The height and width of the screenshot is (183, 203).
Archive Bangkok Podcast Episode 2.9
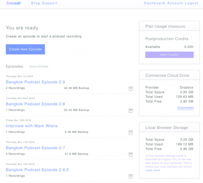coord(130,88)
